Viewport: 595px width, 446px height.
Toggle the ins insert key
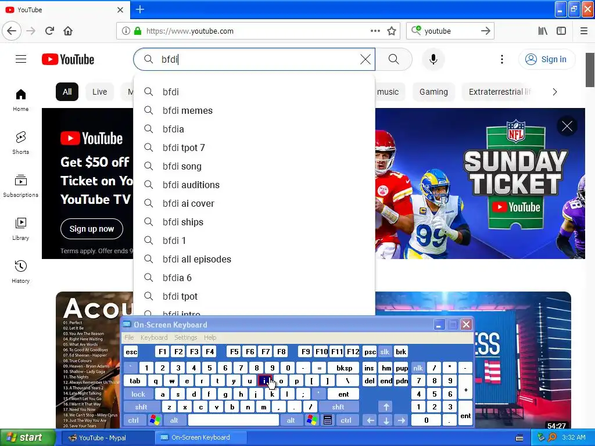tap(369, 368)
